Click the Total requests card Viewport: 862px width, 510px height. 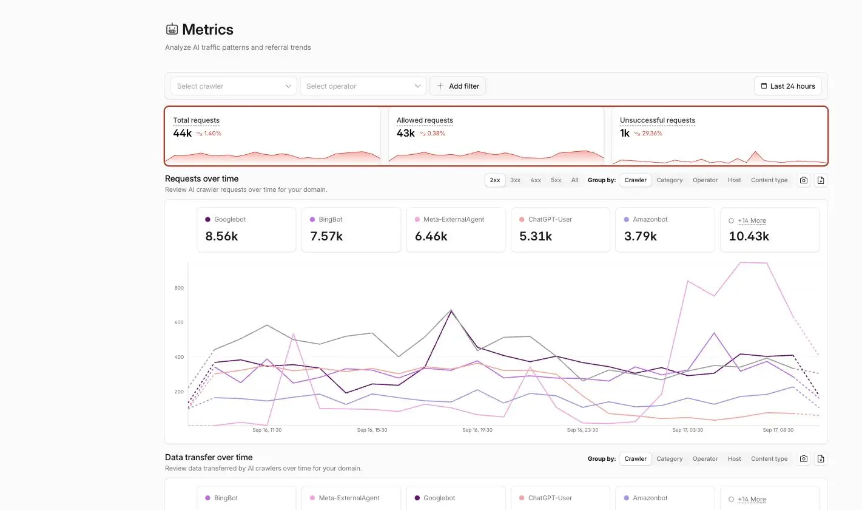coord(273,136)
